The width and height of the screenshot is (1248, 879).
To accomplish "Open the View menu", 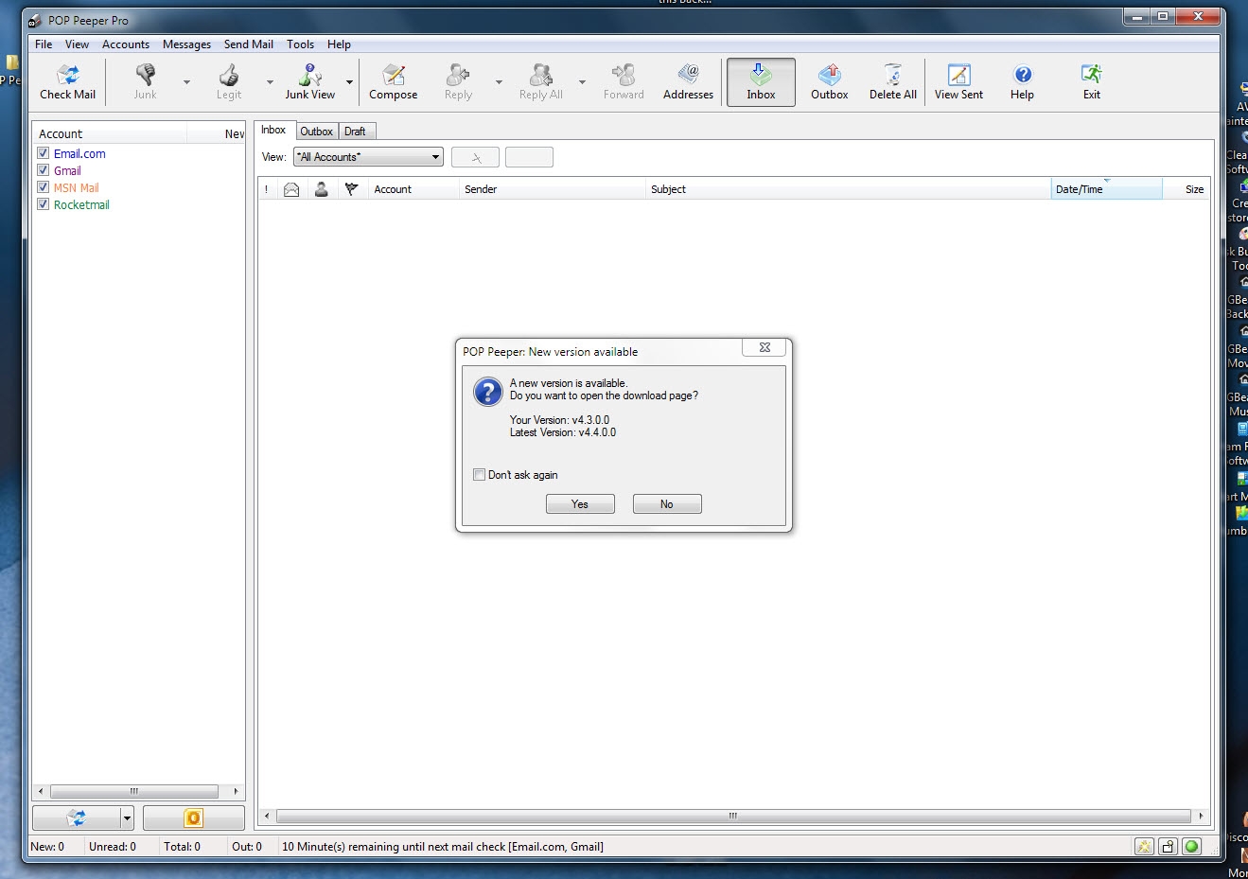I will (77, 44).
